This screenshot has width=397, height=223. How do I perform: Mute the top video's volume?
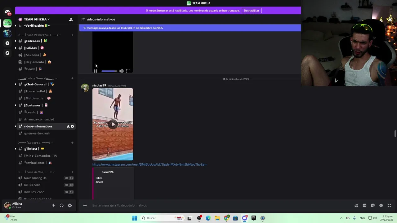tap(121, 71)
